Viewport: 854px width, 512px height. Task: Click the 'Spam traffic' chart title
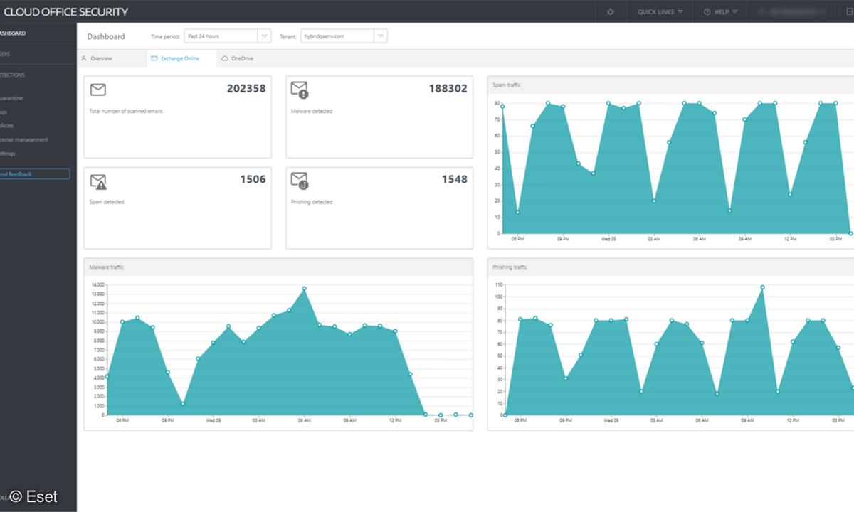pos(507,85)
